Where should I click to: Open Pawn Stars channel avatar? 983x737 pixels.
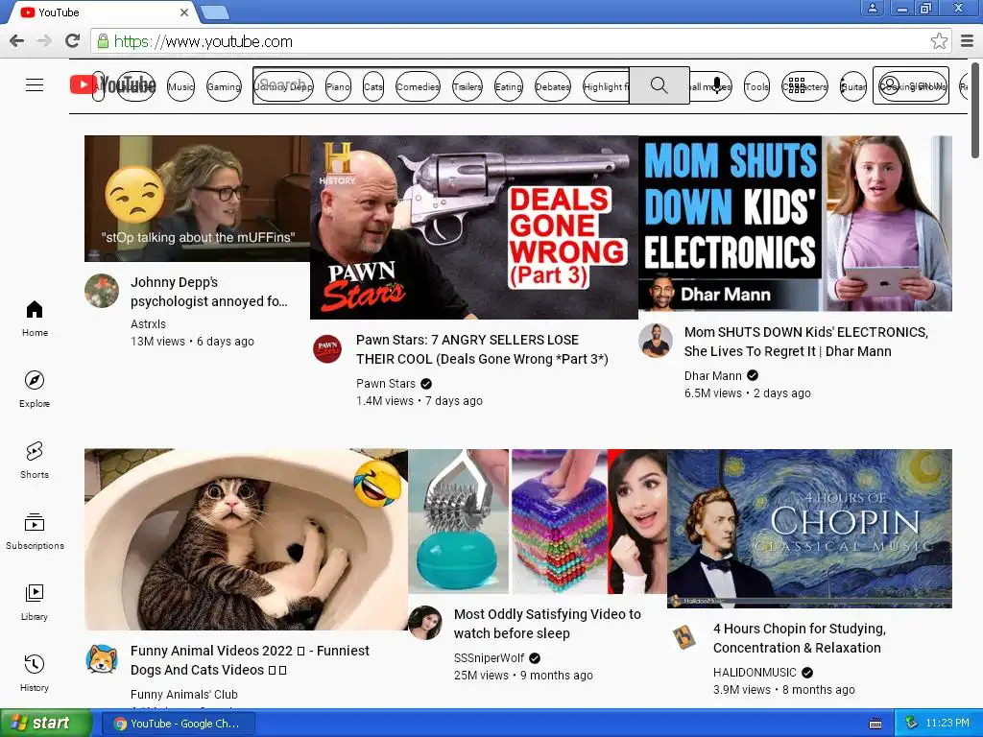(327, 349)
